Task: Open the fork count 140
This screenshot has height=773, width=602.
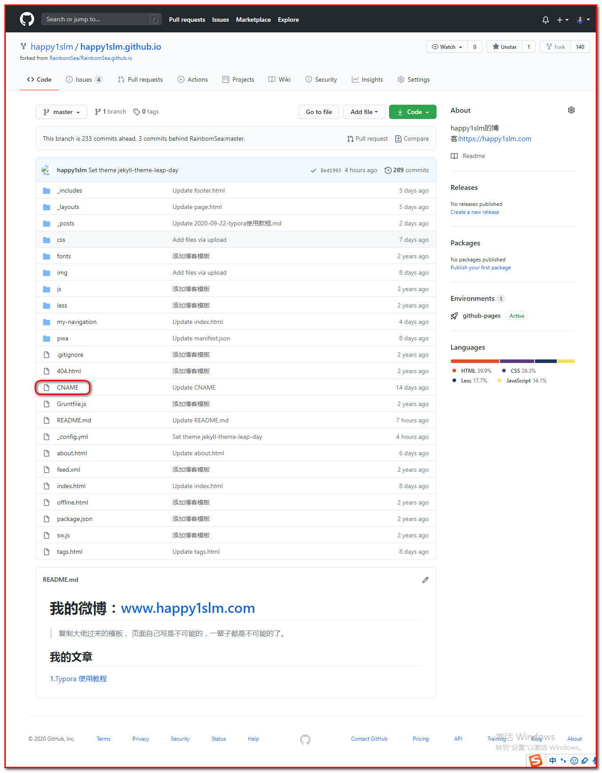Action: [x=580, y=47]
